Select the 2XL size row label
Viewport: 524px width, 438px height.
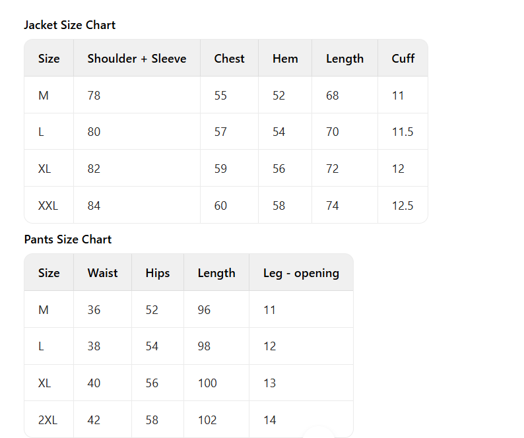pyautogui.click(x=48, y=420)
